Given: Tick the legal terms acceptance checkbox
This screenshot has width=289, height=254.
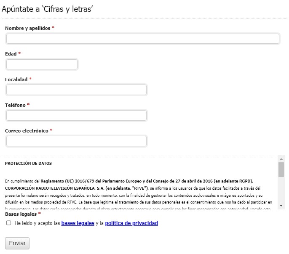Looking at the screenshot, I should tap(9, 223).
